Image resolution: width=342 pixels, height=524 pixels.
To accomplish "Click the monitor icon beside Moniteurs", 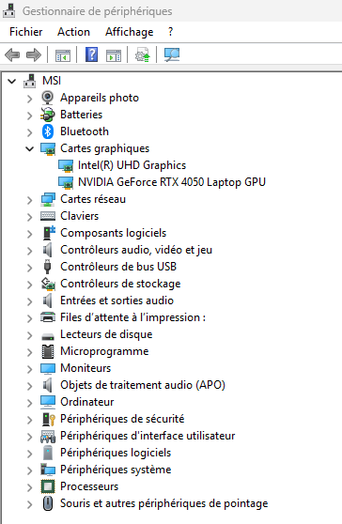I will (x=48, y=368).
